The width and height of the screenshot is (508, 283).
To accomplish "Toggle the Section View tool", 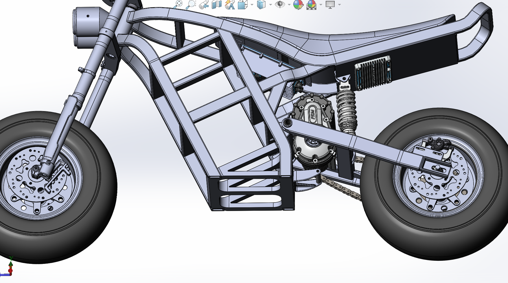I will (217, 5).
